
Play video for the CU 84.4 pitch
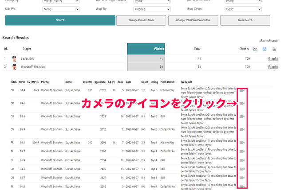pyautogui.click(x=242, y=90)
